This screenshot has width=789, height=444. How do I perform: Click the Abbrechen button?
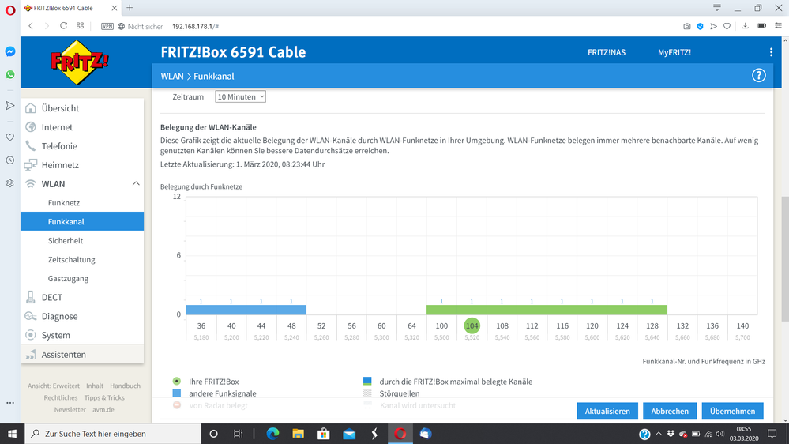pyautogui.click(x=670, y=411)
